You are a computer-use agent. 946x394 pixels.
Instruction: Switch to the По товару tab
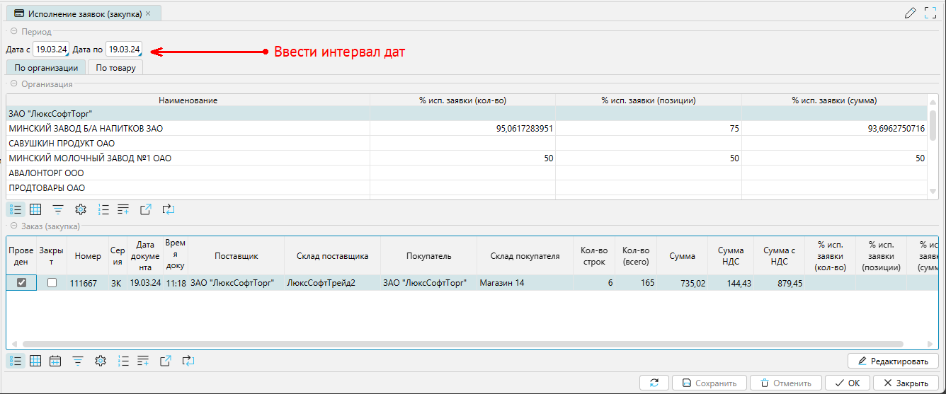pyautogui.click(x=116, y=68)
